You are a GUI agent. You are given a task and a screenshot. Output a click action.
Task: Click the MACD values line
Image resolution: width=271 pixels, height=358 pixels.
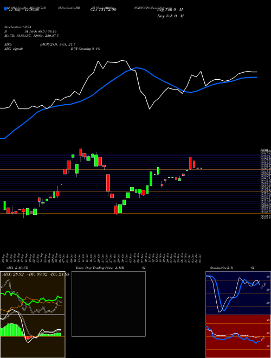point(32,36)
